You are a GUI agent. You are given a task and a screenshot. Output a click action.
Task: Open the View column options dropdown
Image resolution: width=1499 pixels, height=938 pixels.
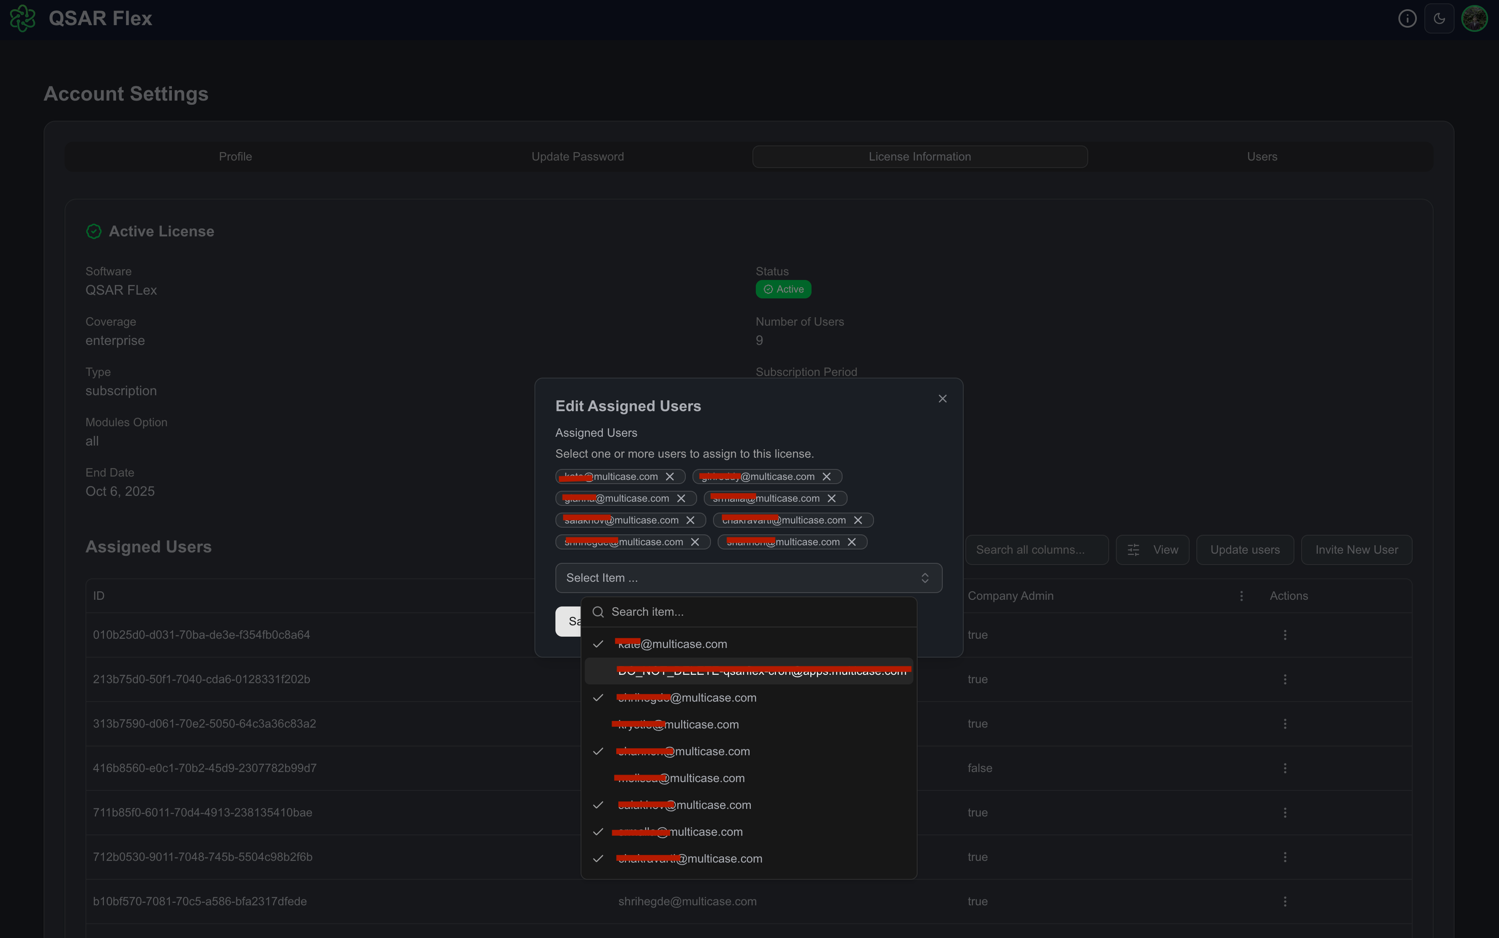pos(1152,549)
